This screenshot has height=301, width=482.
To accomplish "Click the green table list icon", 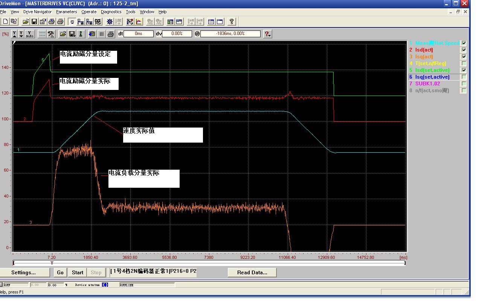I will 171,22.
